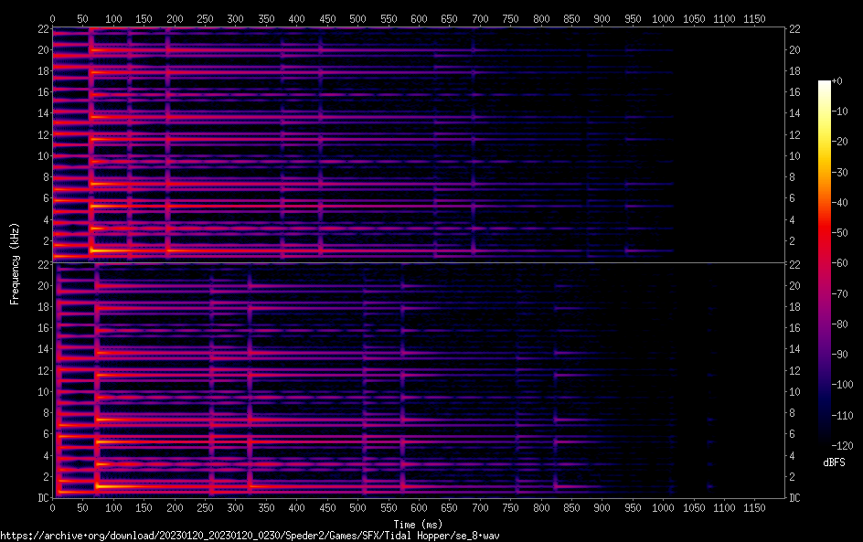Click the bright onset in the upper channel spectrogram
Viewport: 863px width, 542px height.
pyautogui.click(x=91, y=249)
